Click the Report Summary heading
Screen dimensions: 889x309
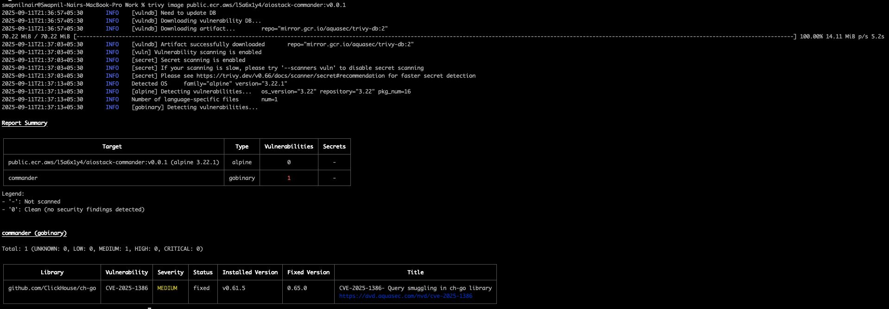tap(25, 123)
